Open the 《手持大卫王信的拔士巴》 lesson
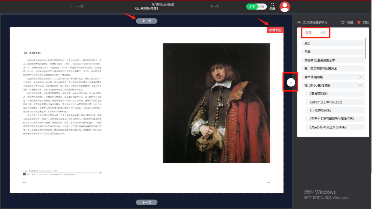Viewport: 372px width, 209px height. tap(335, 102)
